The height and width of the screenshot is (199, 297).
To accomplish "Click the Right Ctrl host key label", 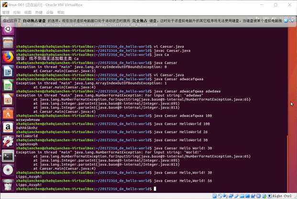I will point(282,196).
